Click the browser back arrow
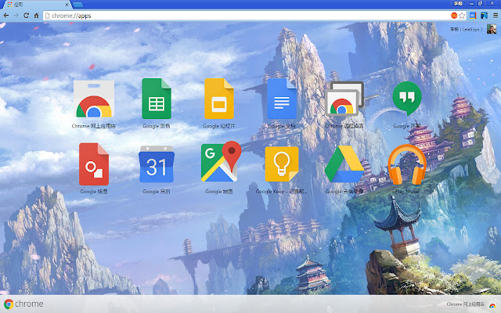The width and height of the screenshot is (501, 313). (x=6, y=15)
